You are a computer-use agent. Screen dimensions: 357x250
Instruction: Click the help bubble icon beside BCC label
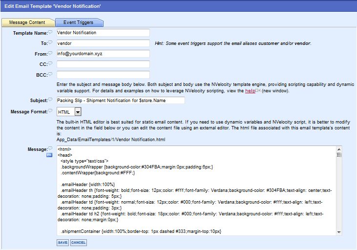coord(50,74)
